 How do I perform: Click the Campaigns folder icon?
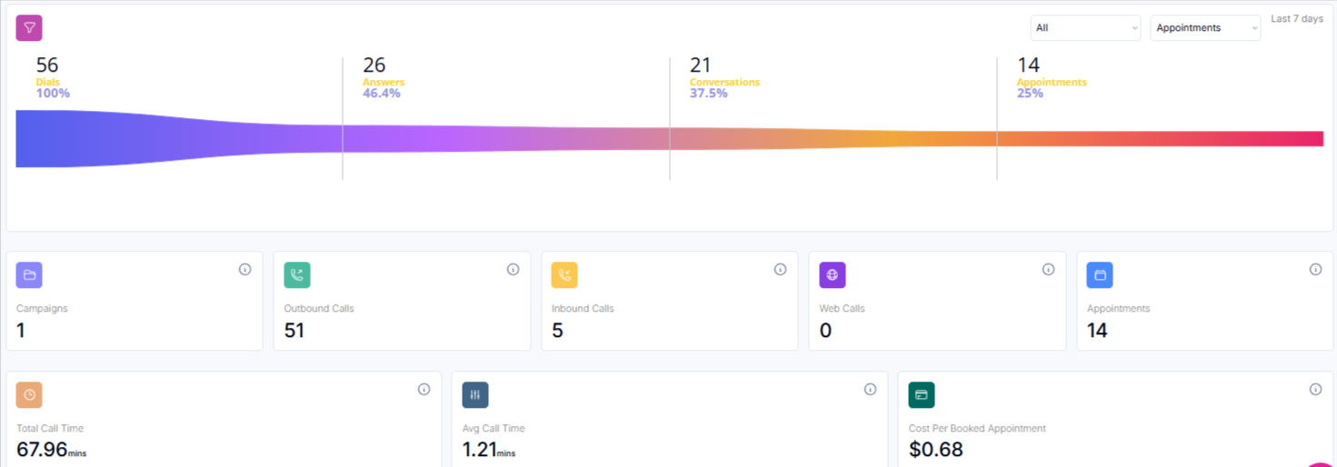point(29,274)
